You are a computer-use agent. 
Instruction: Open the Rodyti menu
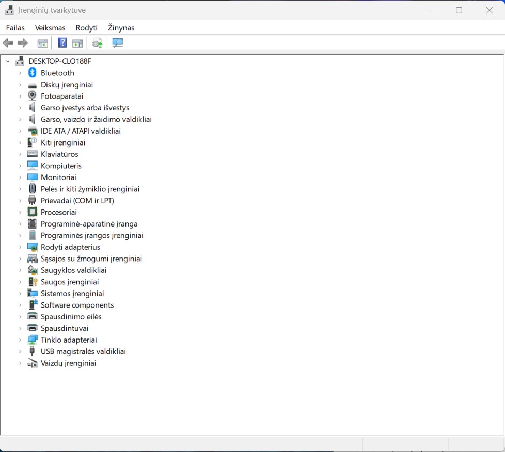[x=86, y=28]
